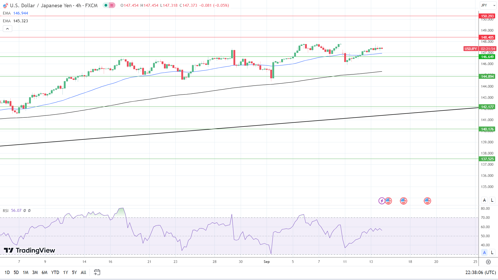
Task: Collapse the indicator legend chevron
Action: click(8, 29)
